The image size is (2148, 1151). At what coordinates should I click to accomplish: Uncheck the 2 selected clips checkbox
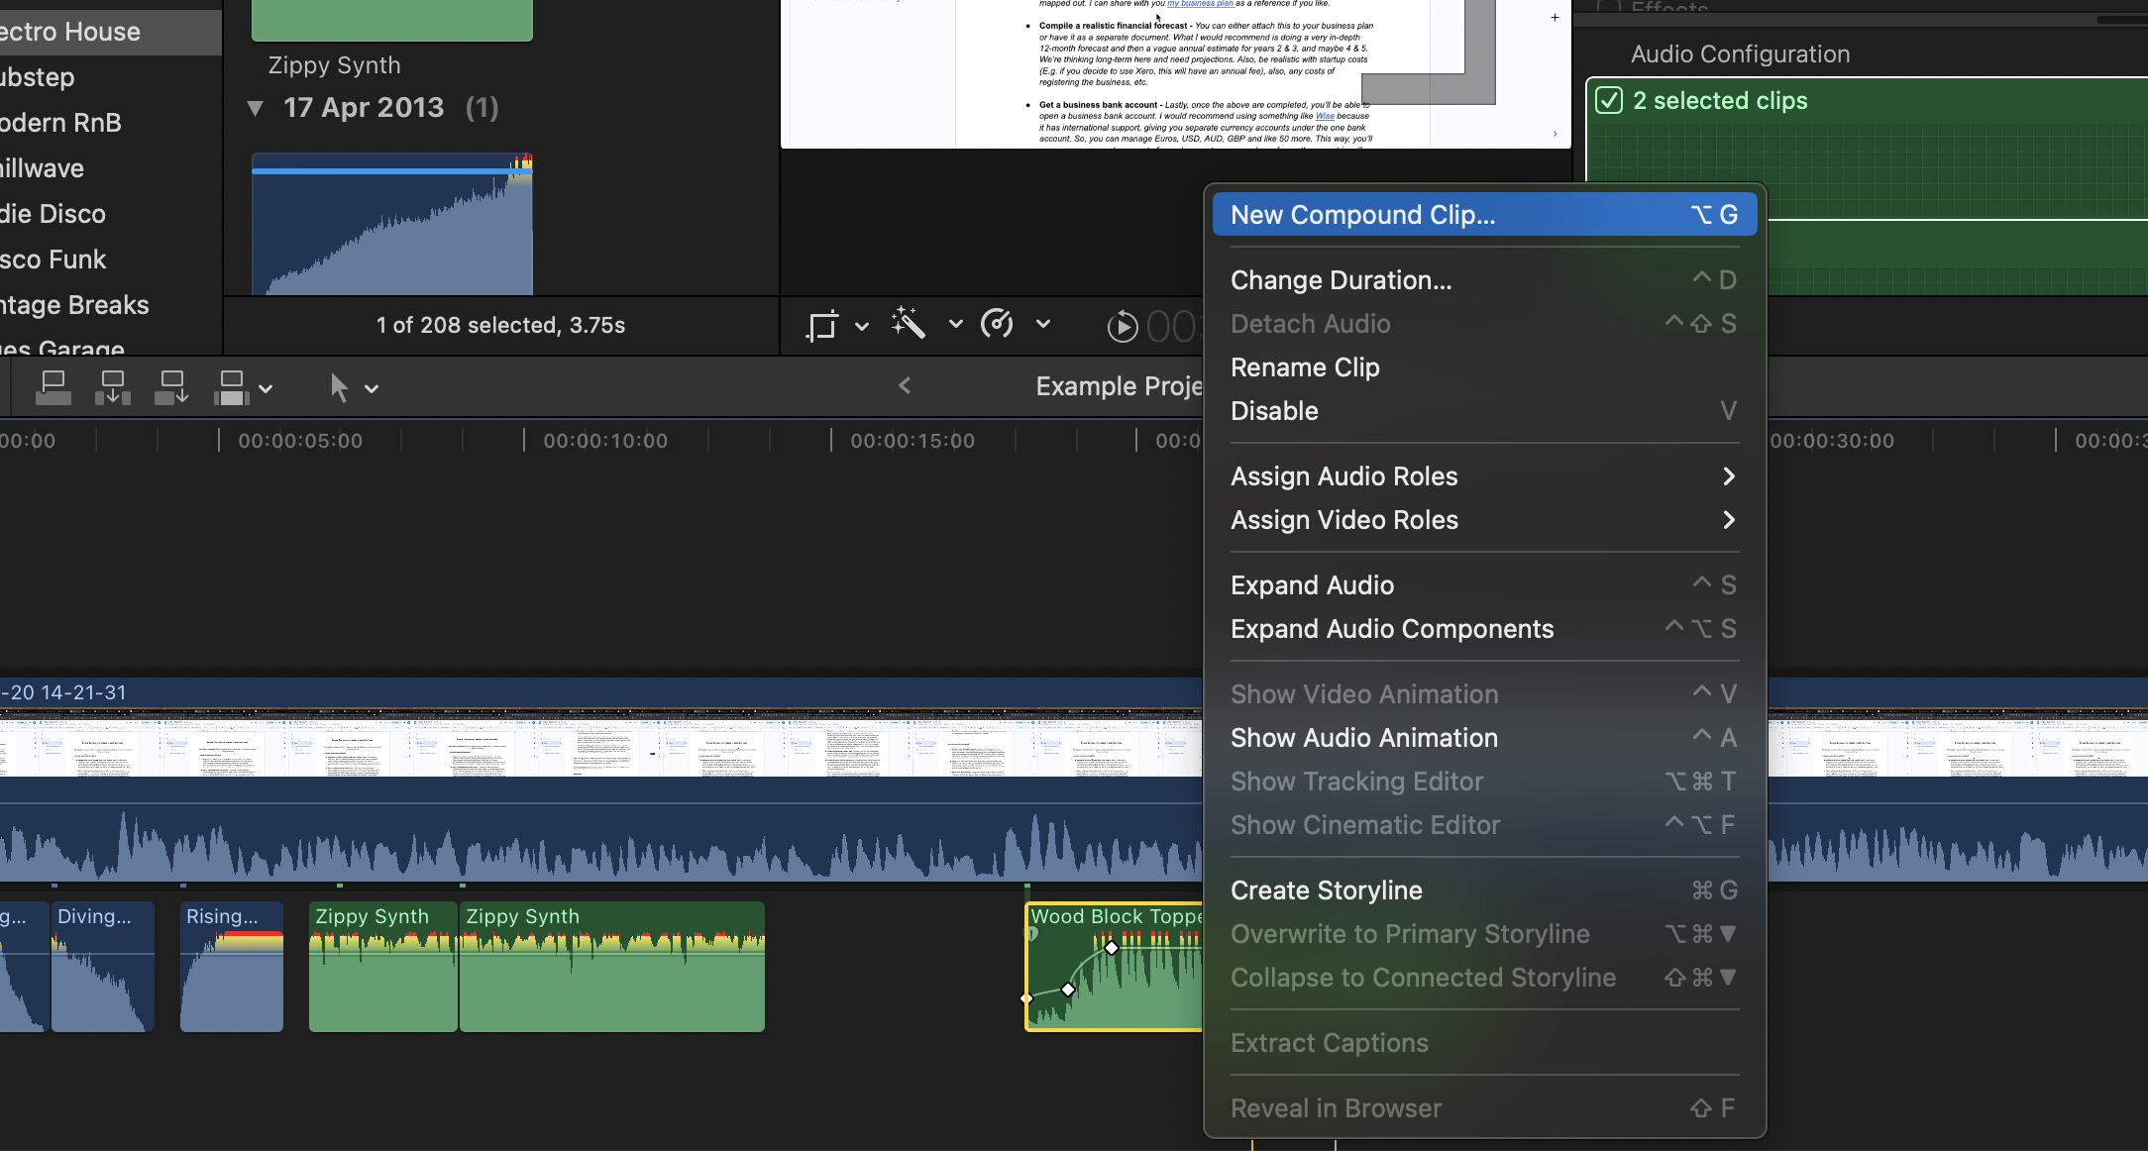coord(1609,101)
